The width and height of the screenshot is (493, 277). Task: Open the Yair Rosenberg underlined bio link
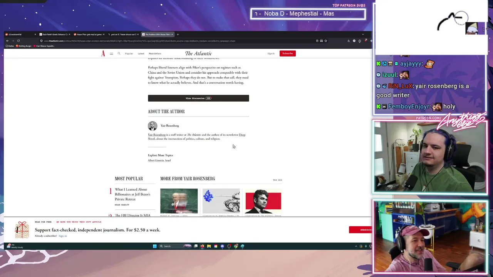[157, 135]
